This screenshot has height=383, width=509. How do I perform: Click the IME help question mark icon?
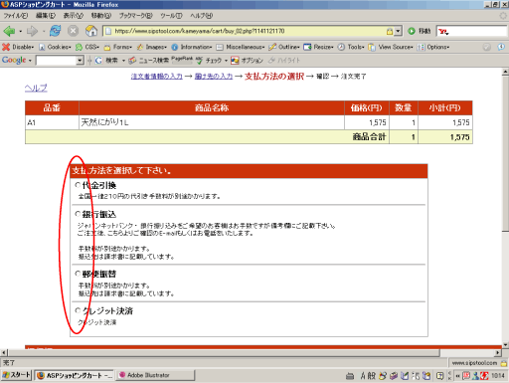(x=440, y=376)
